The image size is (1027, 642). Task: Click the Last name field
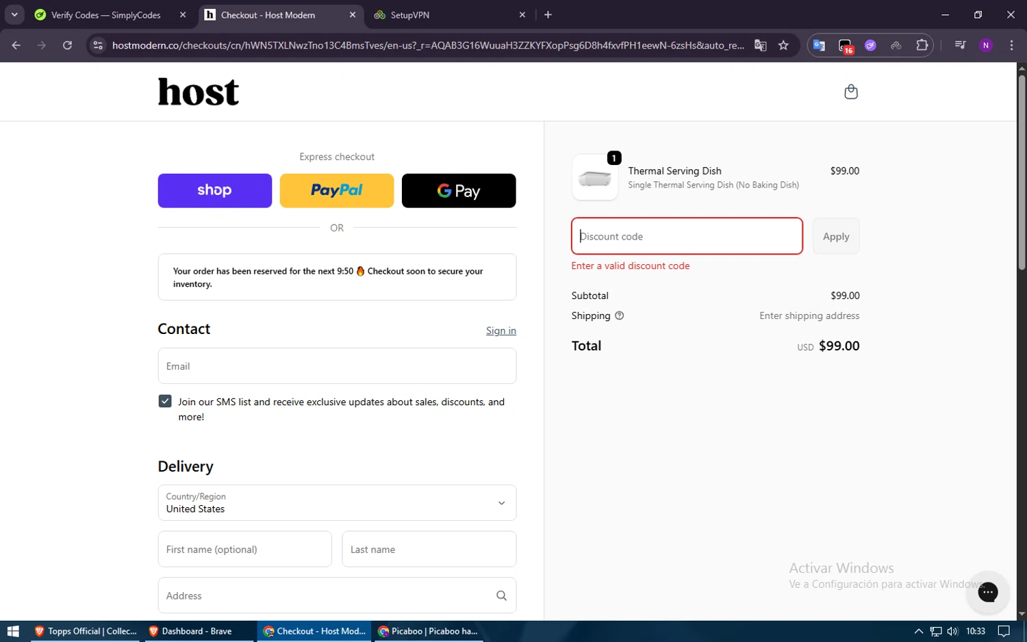click(429, 549)
